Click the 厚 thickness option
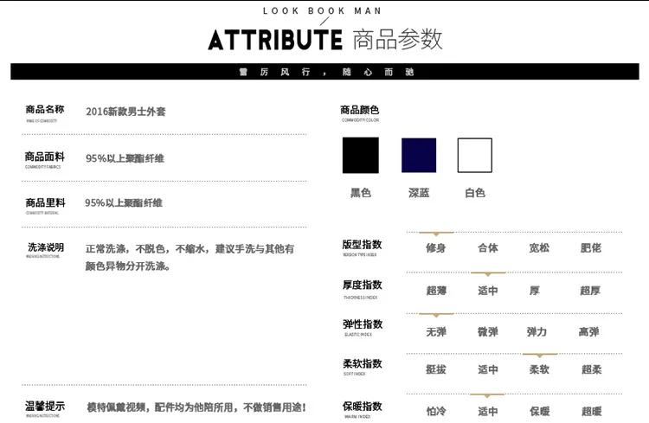This screenshot has height=423, width=649. tap(535, 291)
